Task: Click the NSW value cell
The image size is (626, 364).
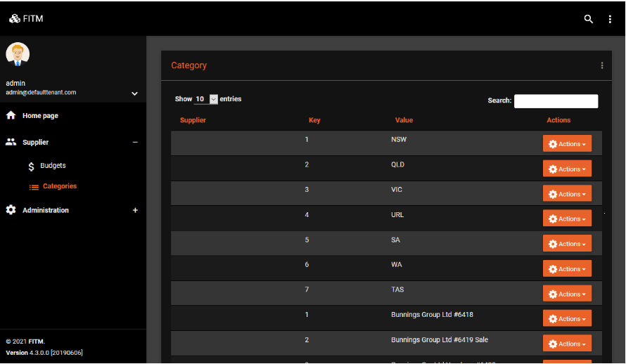Action: (x=399, y=140)
